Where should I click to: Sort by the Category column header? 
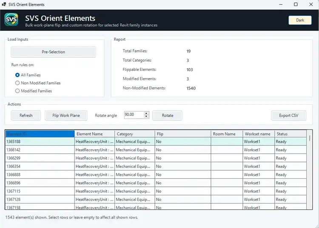click(x=135, y=134)
